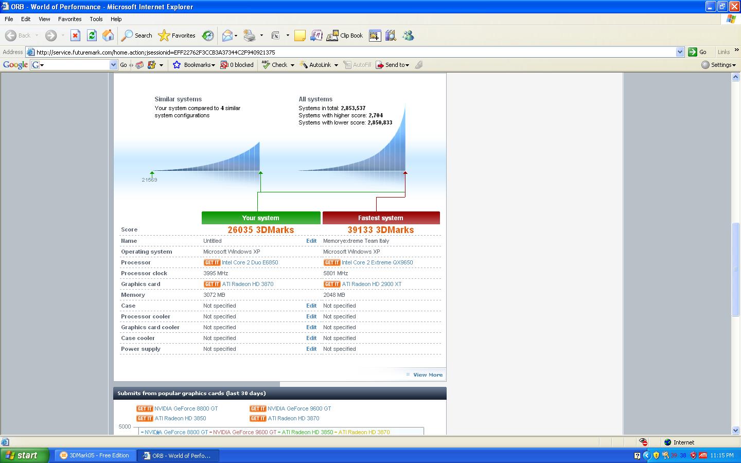
Task: Click the OneNote send icon
Action: click(316, 35)
